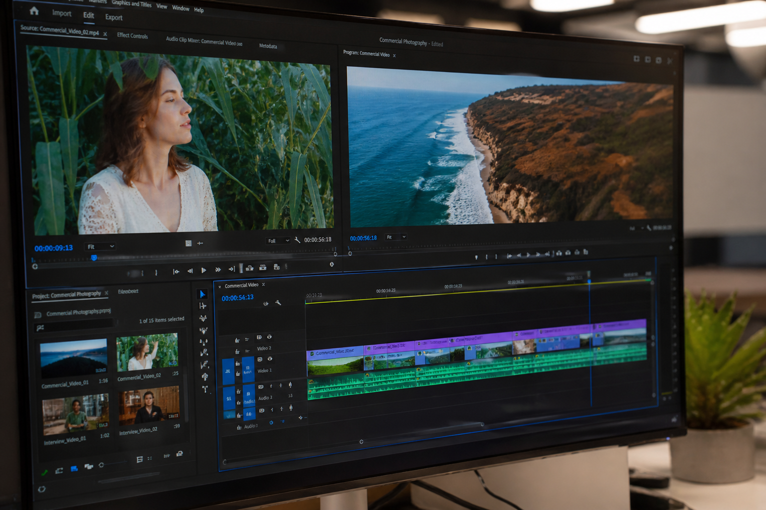Screen dimensions: 766x510
Task: Open timeline wrench display settings
Action: tap(278, 302)
